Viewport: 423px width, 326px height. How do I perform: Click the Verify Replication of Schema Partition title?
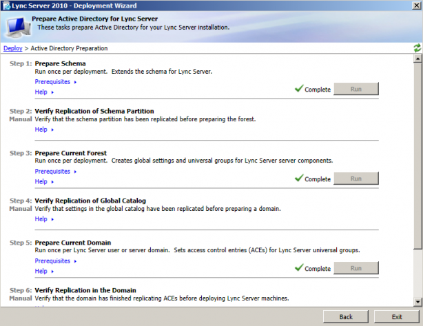click(x=94, y=111)
